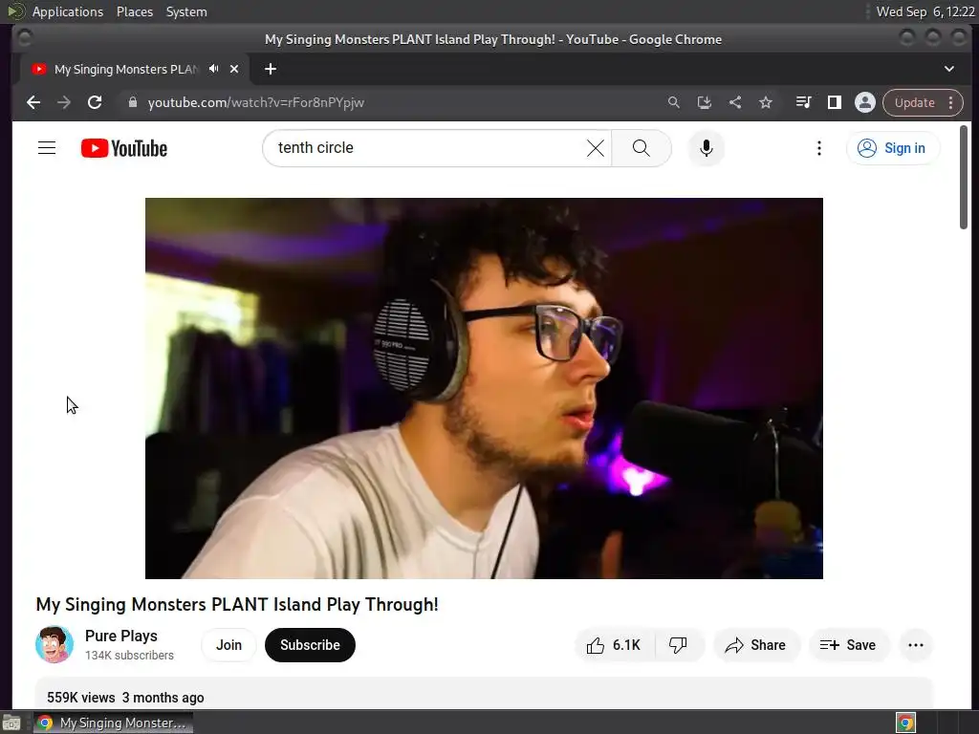This screenshot has height=734, width=979.
Task: Open the Places menu
Action: [134, 11]
